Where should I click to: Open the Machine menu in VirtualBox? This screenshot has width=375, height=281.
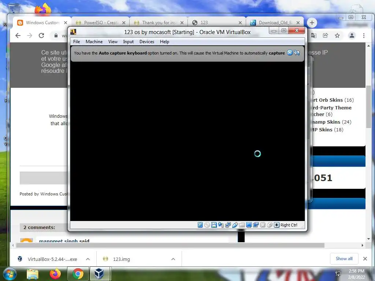point(94,42)
